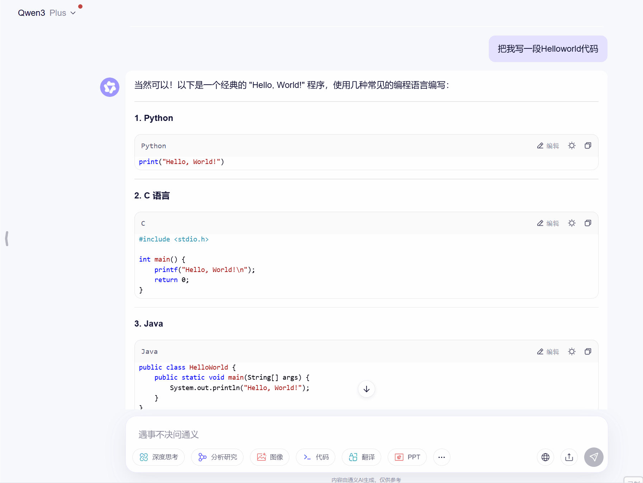Screen dimensions: 643x483
Task: Click the Qwen assistant avatar icon
Action: (x=110, y=87)
